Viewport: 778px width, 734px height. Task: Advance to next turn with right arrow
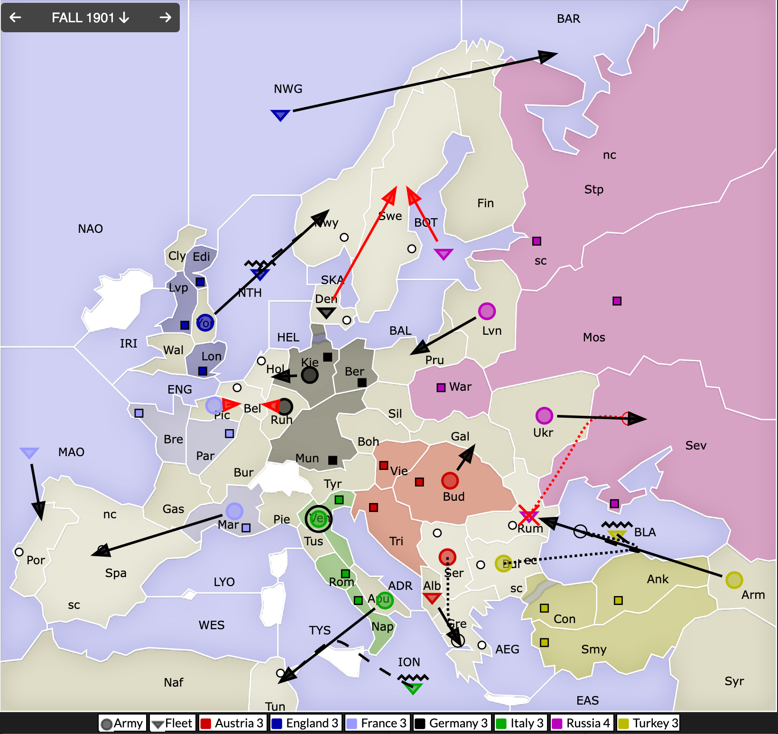pyautogui.click(x=165, y=18)
